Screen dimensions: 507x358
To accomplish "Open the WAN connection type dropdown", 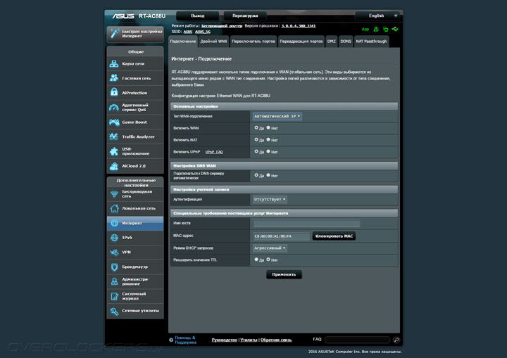I will (x=277, y=116).
